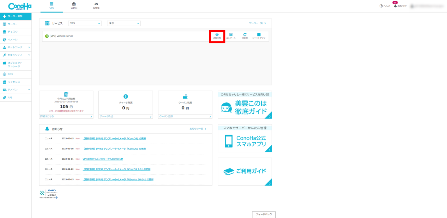Open the API sidebar item
447x218 pixels.
click(10, 98)
